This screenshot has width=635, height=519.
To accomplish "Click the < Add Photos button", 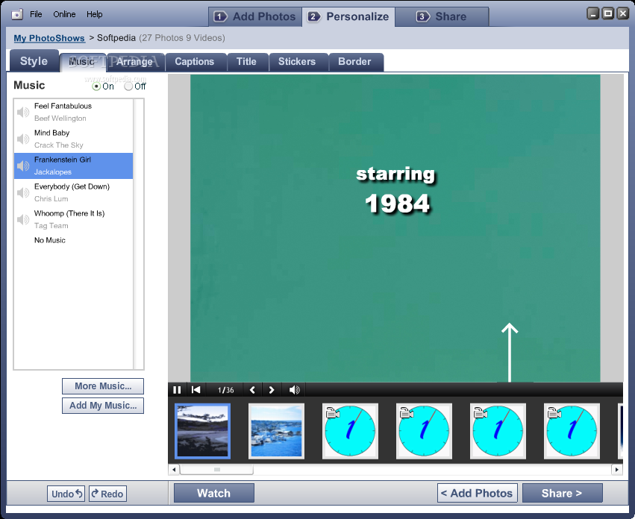I will (477, 494).
